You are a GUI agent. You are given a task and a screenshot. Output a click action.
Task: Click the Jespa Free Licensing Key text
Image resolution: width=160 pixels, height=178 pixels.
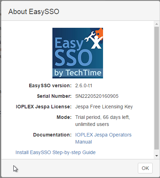(104, 107)
